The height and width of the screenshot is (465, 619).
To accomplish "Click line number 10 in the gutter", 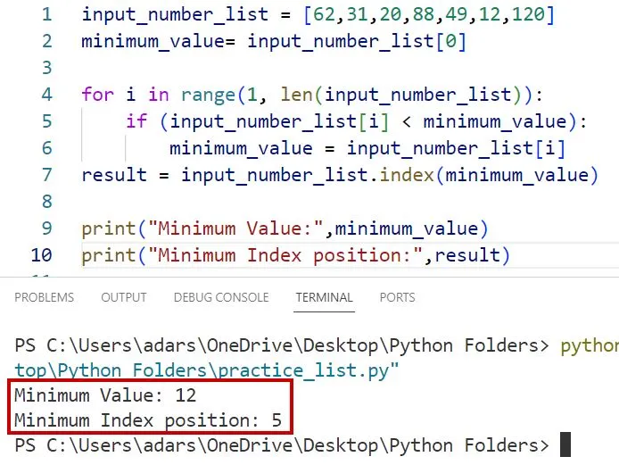I will tap(42, 256).
